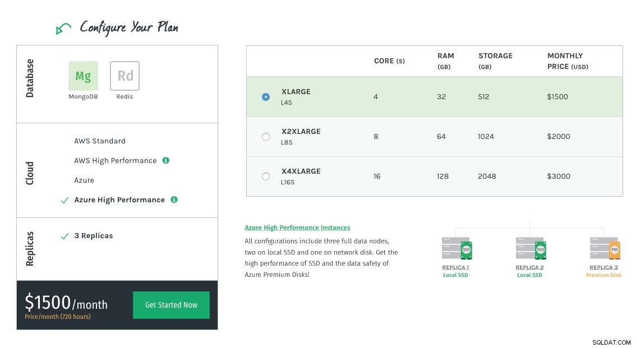636x348 pixels.
Task: Click the Replica 2 Local SSD server icon
Action: point(531,248)
